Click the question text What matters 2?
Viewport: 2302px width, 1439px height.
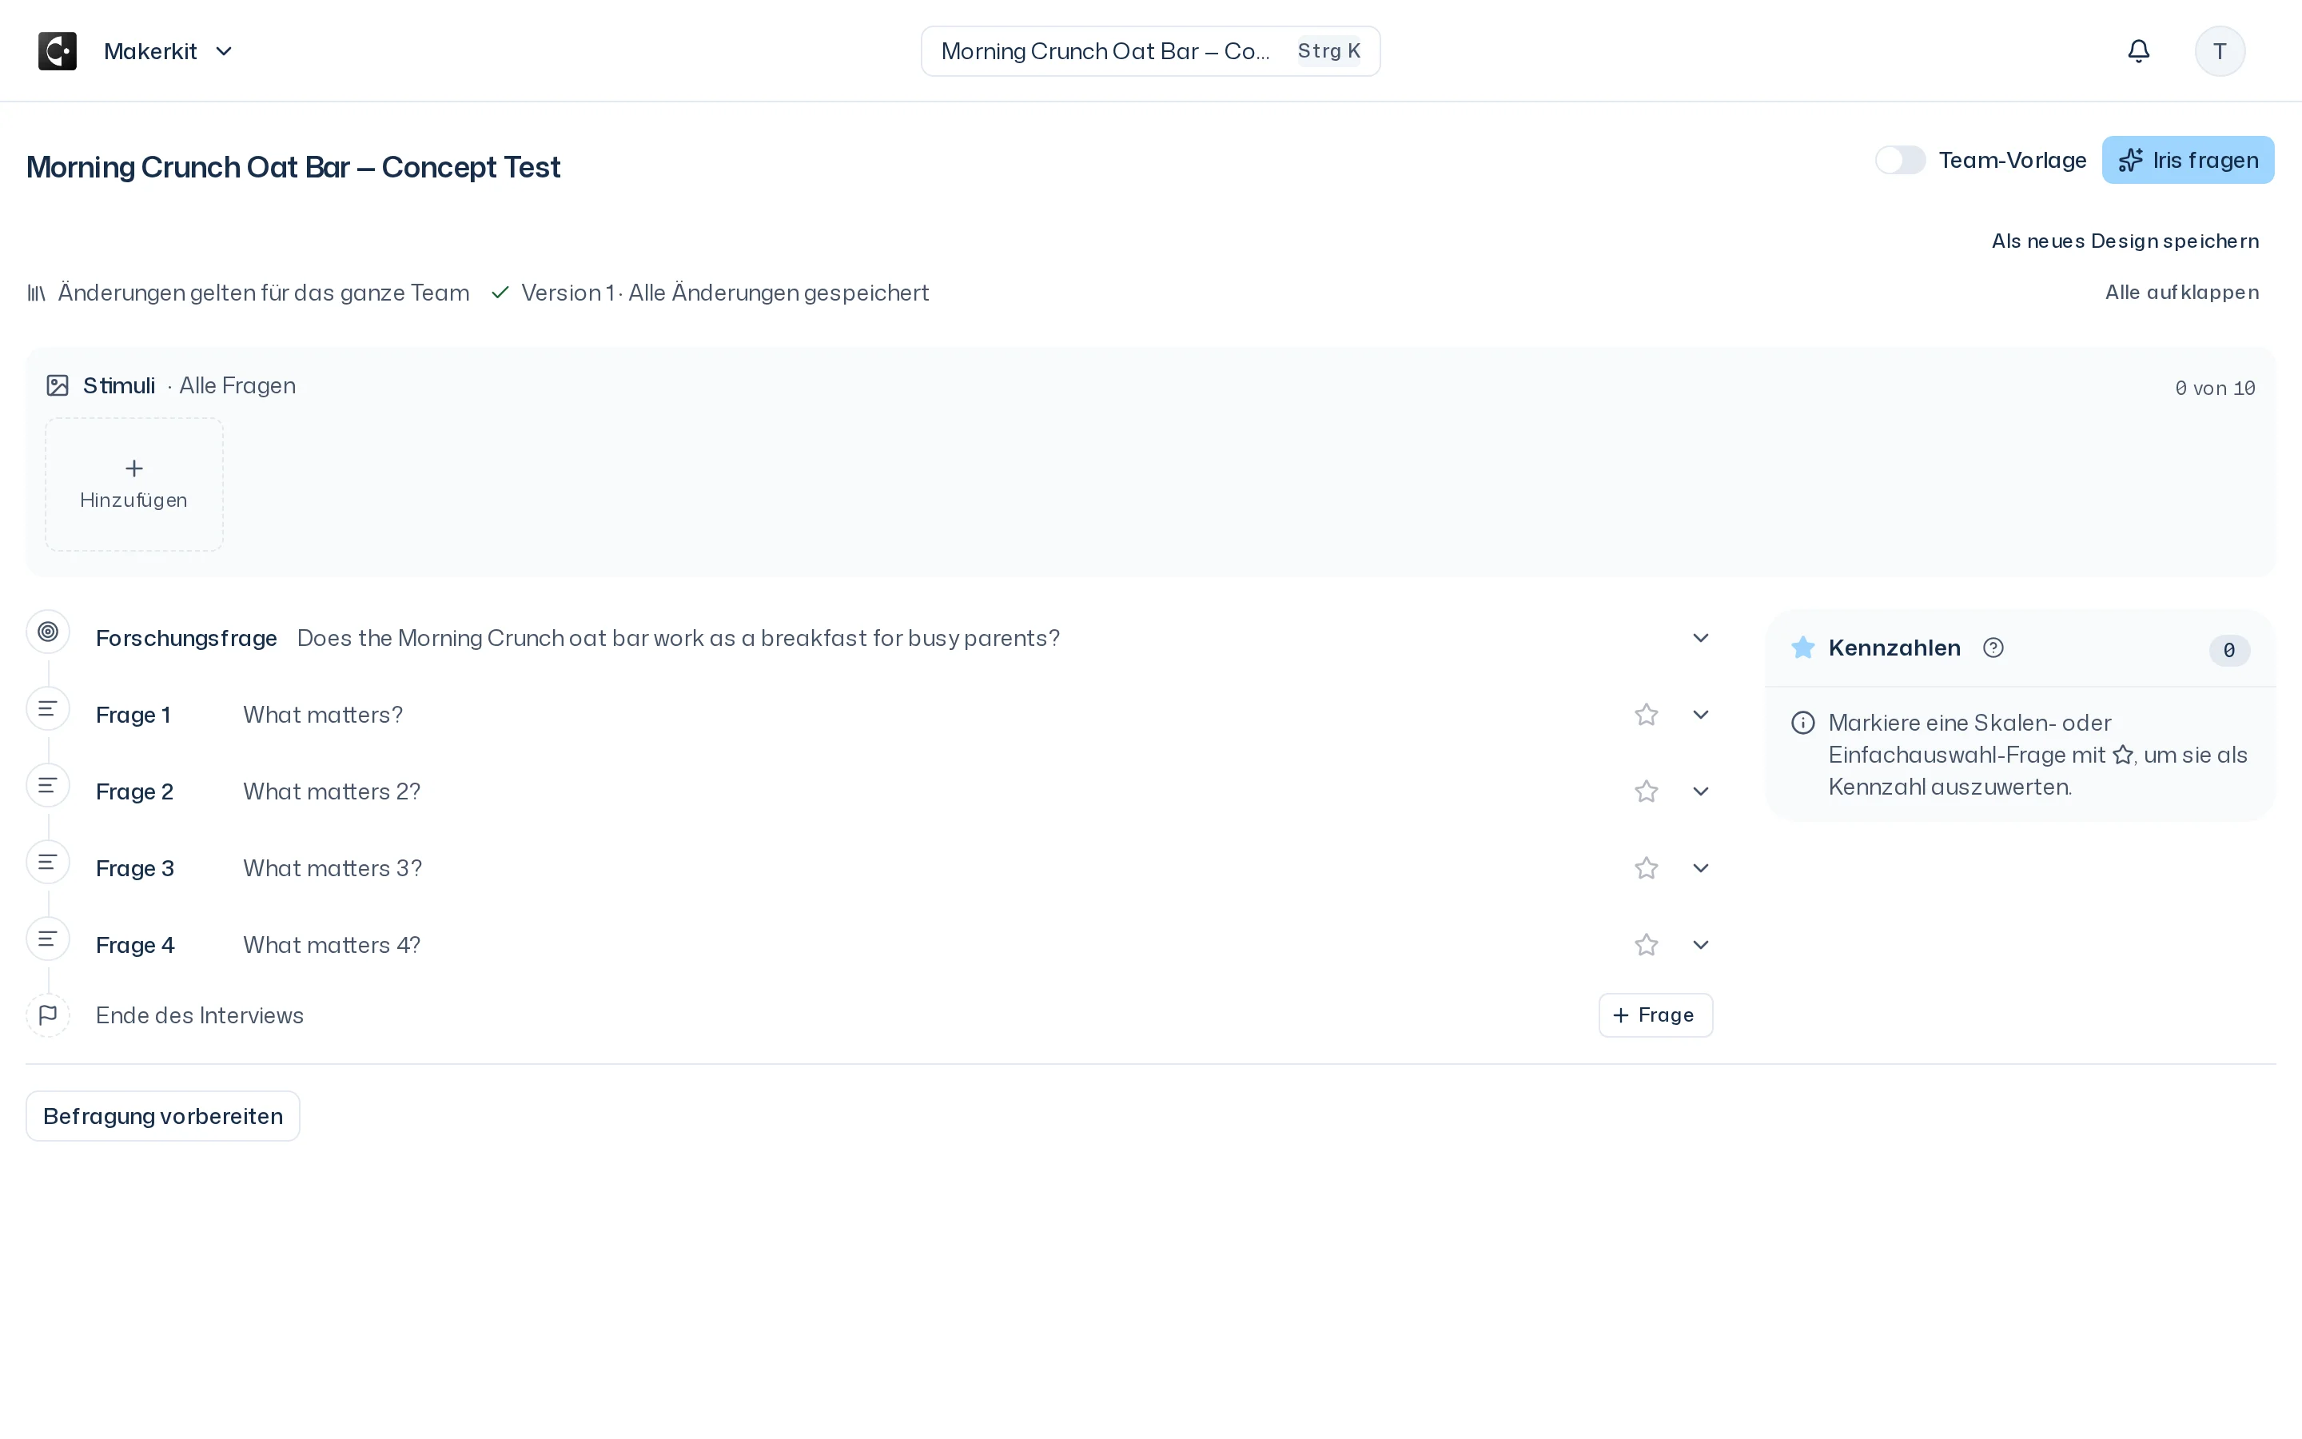[x=331, y=791]
